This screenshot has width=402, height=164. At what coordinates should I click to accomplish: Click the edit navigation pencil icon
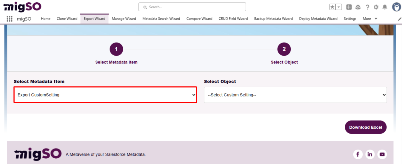click(400, 19)
